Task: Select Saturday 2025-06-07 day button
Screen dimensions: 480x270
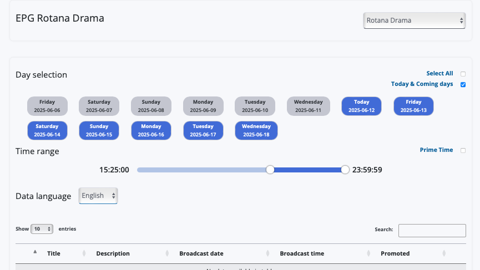Action: point(99,106)
